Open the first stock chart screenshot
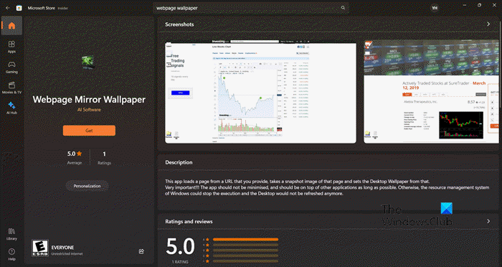This screenshot has height=267, width=502. click(260, 92)
